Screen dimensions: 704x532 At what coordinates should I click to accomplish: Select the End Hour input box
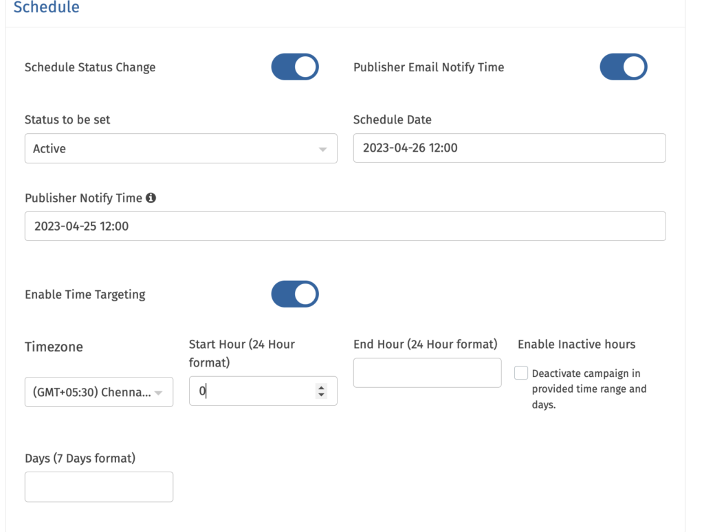point(427,373)
